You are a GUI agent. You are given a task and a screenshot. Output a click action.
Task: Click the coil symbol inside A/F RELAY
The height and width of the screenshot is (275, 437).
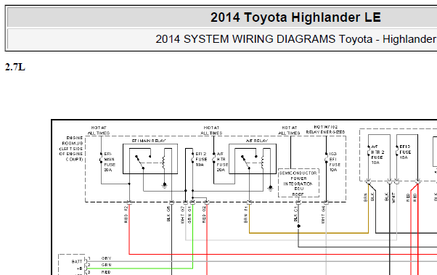tap(263, 163)
